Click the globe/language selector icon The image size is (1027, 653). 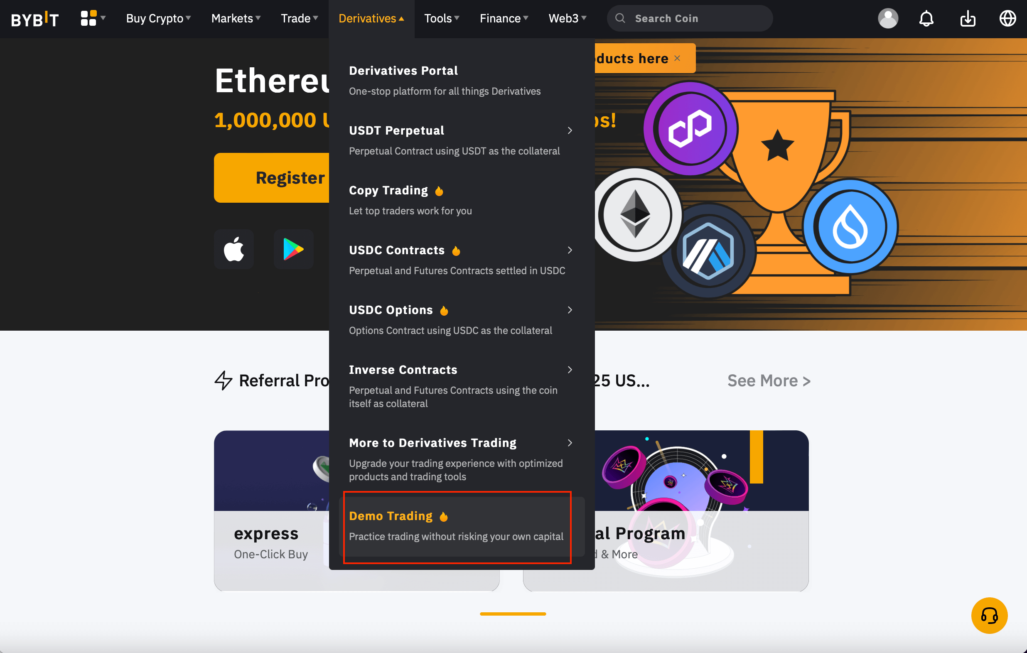click(1007, 19)
